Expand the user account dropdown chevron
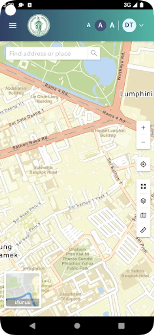 pyautogui.click(x=141, y=25)
